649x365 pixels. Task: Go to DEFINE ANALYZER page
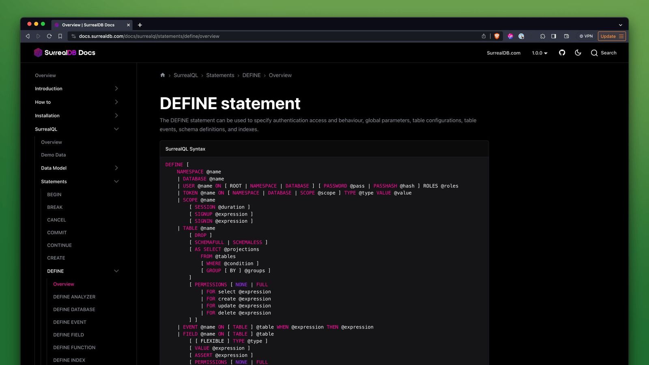74,297
